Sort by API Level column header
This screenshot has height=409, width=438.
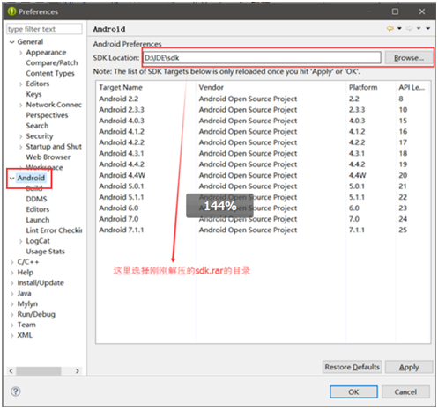412,87
